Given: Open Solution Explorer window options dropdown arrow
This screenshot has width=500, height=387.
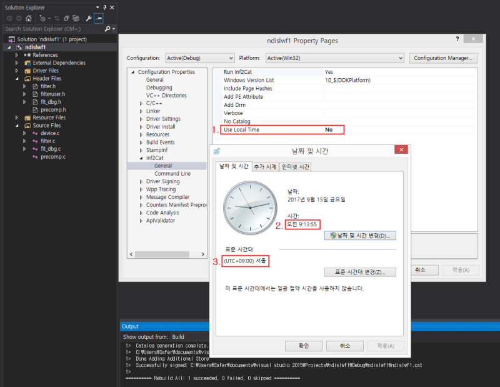Looking at the screenshot, I should [97, 8].
